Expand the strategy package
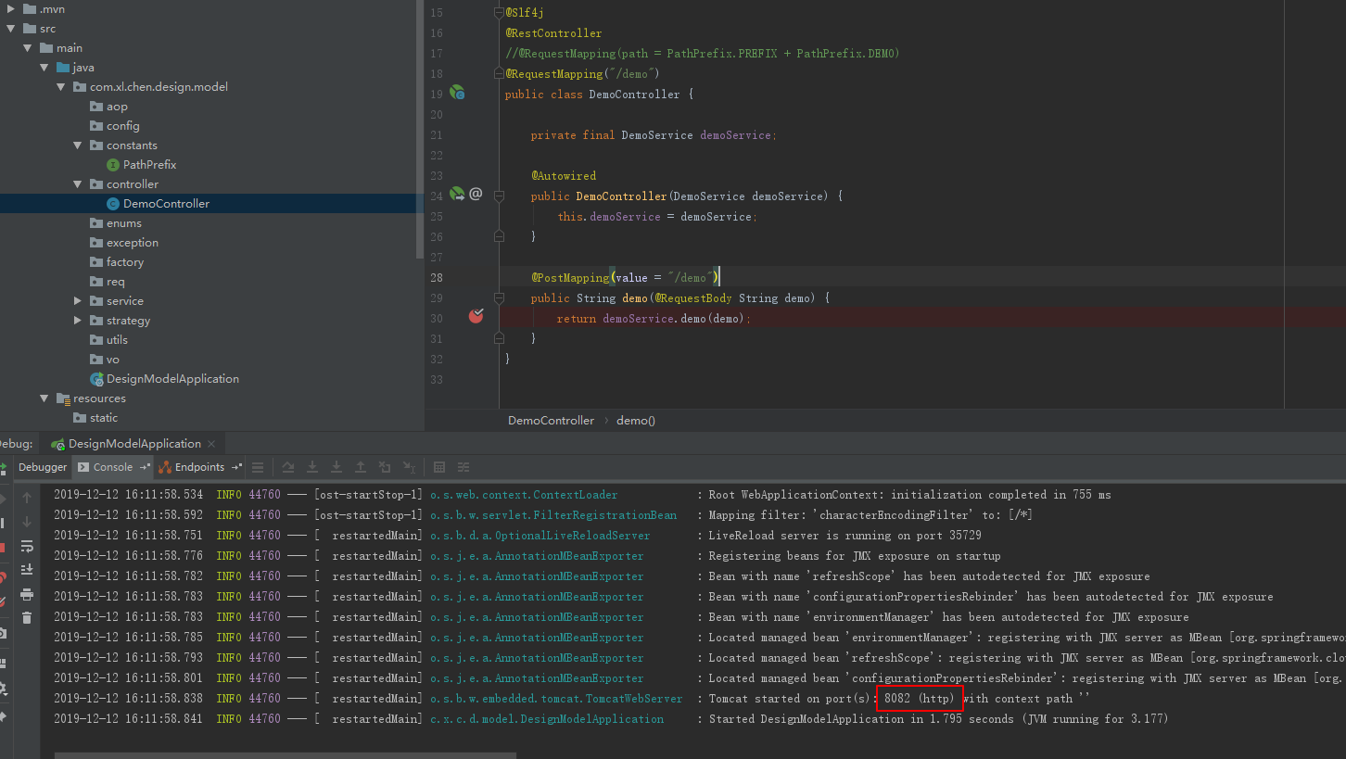 [x=78, y=321]
